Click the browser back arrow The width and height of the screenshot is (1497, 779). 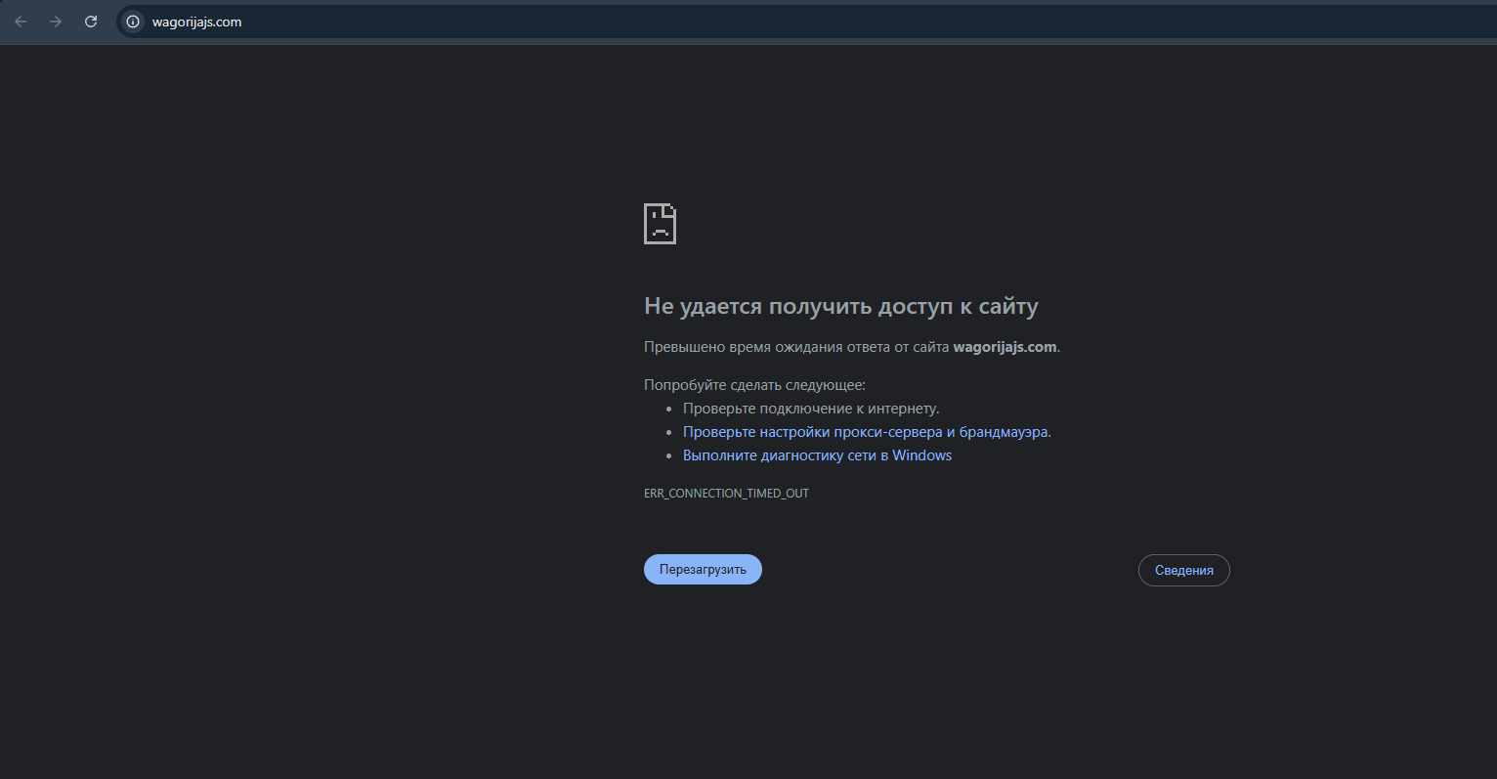(21, 22)
